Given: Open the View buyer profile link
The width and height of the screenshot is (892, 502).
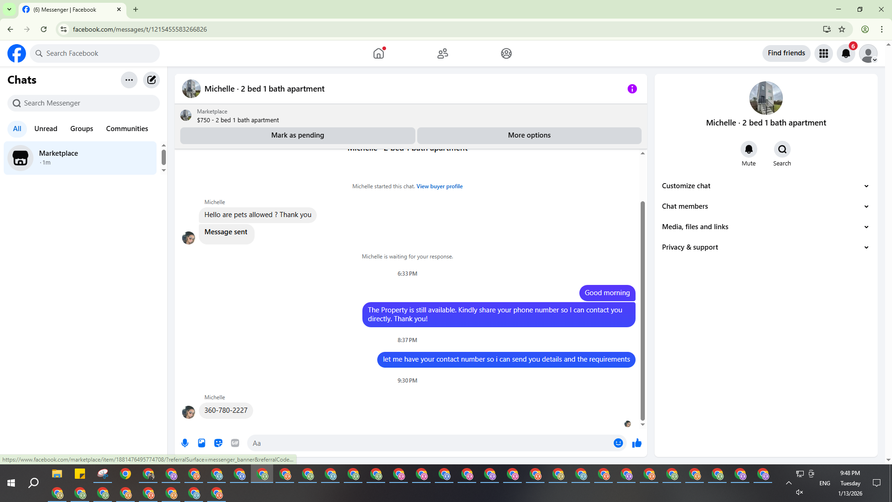Looking at the screenshot, I should (x=439, y=186).
